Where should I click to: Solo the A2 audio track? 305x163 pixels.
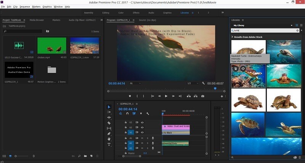tap(148, 143)
